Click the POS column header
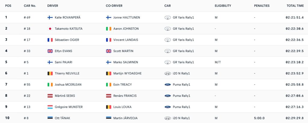Viewport: 308px width, 123px height. [x=8, y=6]
